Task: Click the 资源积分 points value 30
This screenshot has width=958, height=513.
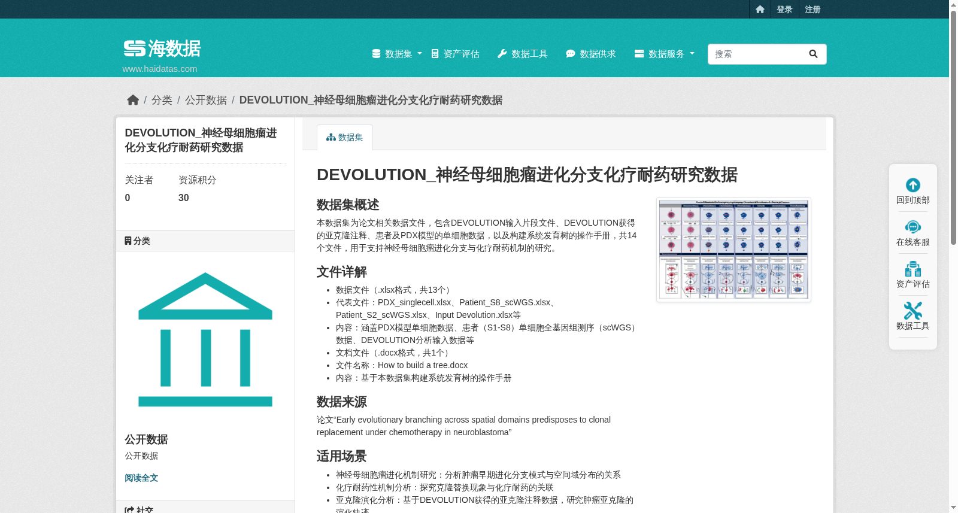Action: (184, 198)
